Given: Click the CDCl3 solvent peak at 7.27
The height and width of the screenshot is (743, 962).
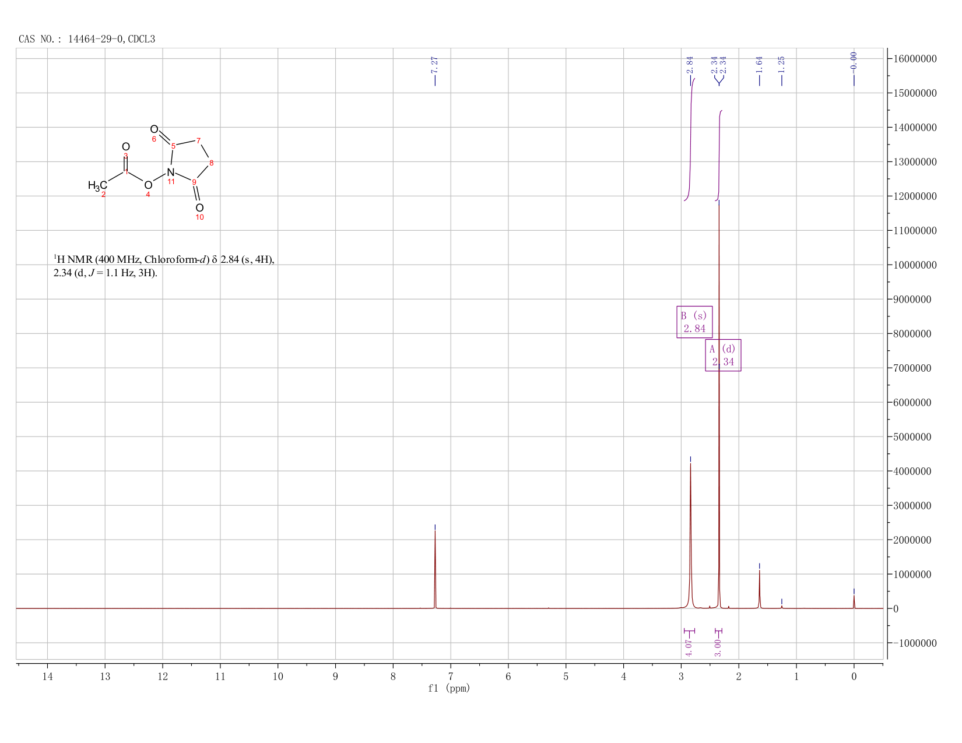Looking at the screenshot, I should [435, 568].
